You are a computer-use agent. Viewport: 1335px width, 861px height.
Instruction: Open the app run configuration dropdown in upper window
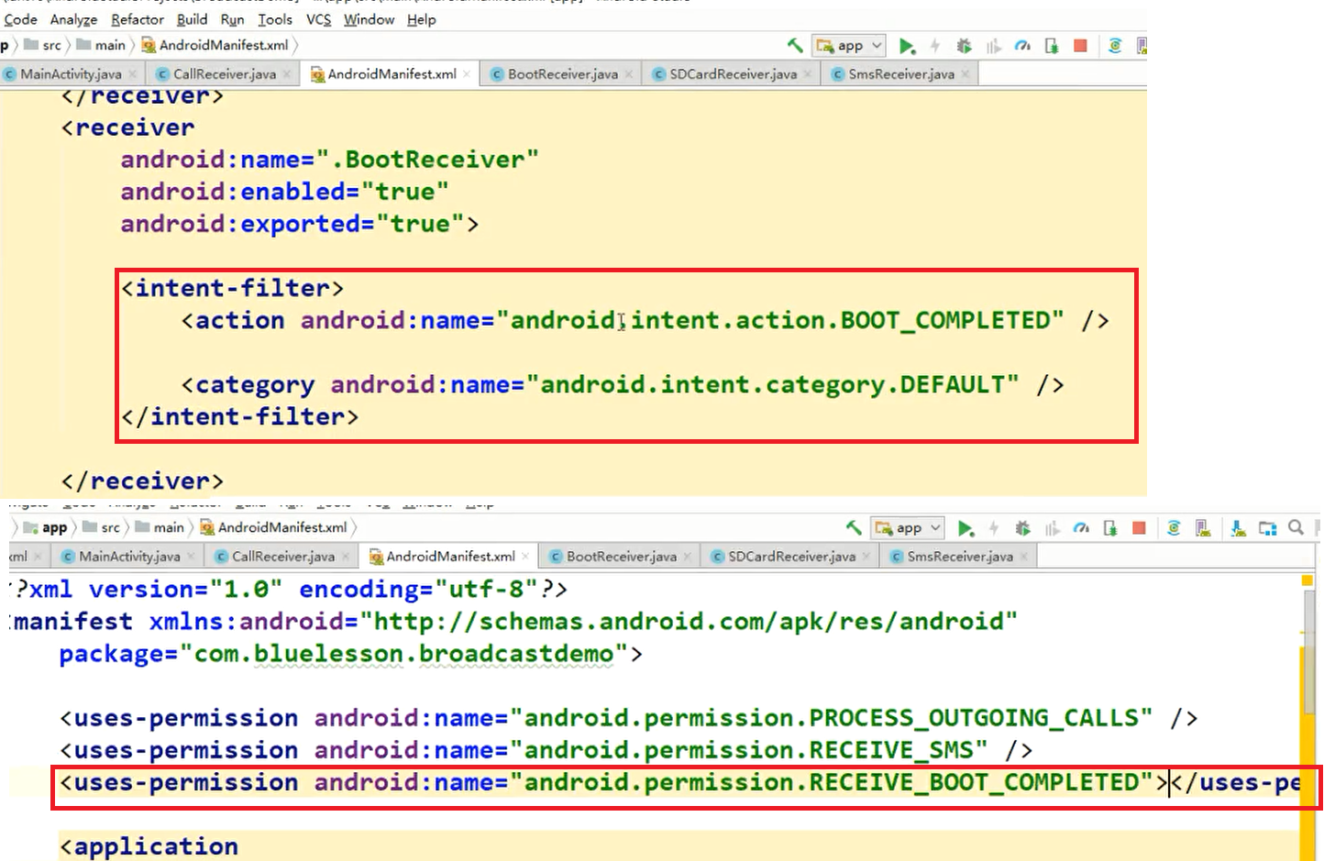coord(848,45)
